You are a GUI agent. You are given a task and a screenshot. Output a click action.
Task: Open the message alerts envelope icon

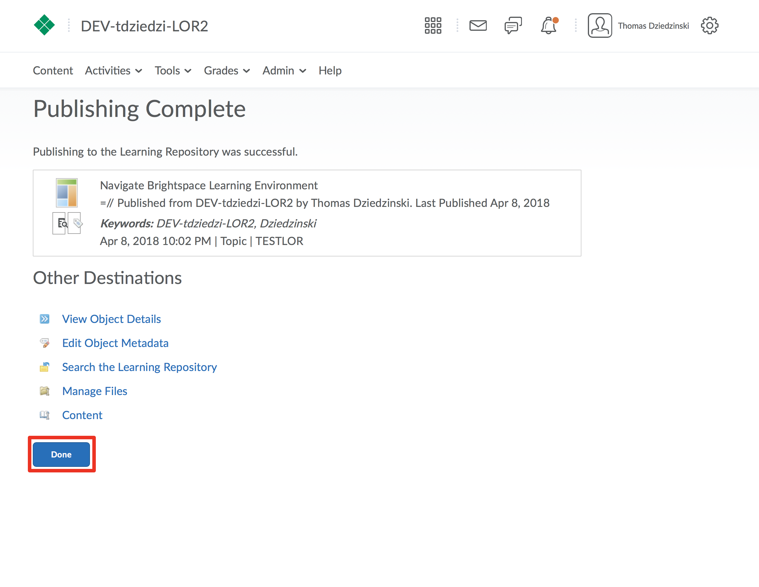click(x=478, y=25)
